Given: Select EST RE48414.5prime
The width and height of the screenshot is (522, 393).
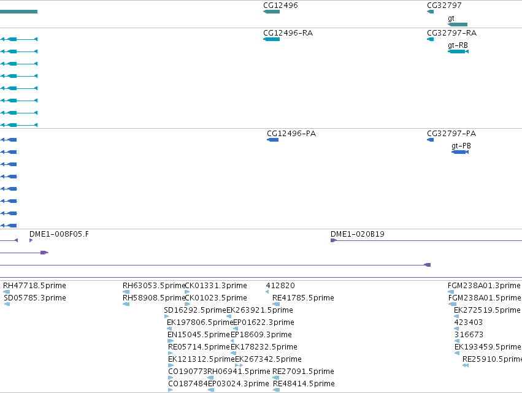Looking at the screenshot, I should point(304,384).
